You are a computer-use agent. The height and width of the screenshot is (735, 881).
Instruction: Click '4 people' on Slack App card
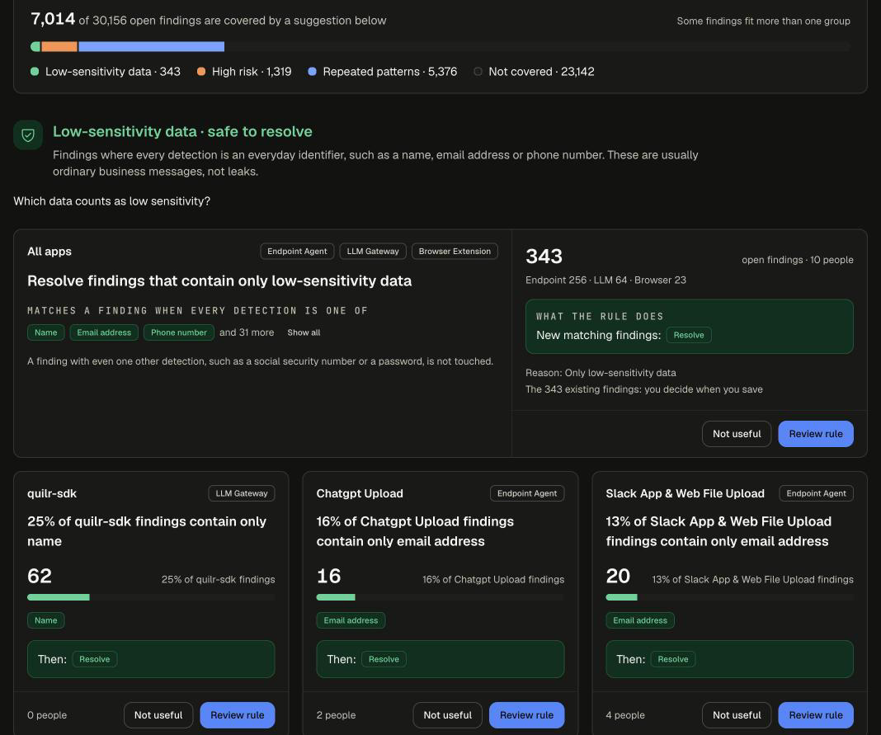pos(625,714)
